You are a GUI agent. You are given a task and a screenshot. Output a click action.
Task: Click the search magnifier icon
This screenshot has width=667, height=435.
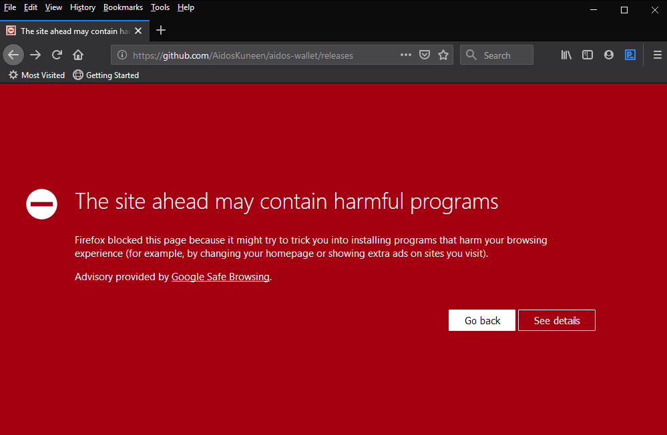tap(471, 55)
